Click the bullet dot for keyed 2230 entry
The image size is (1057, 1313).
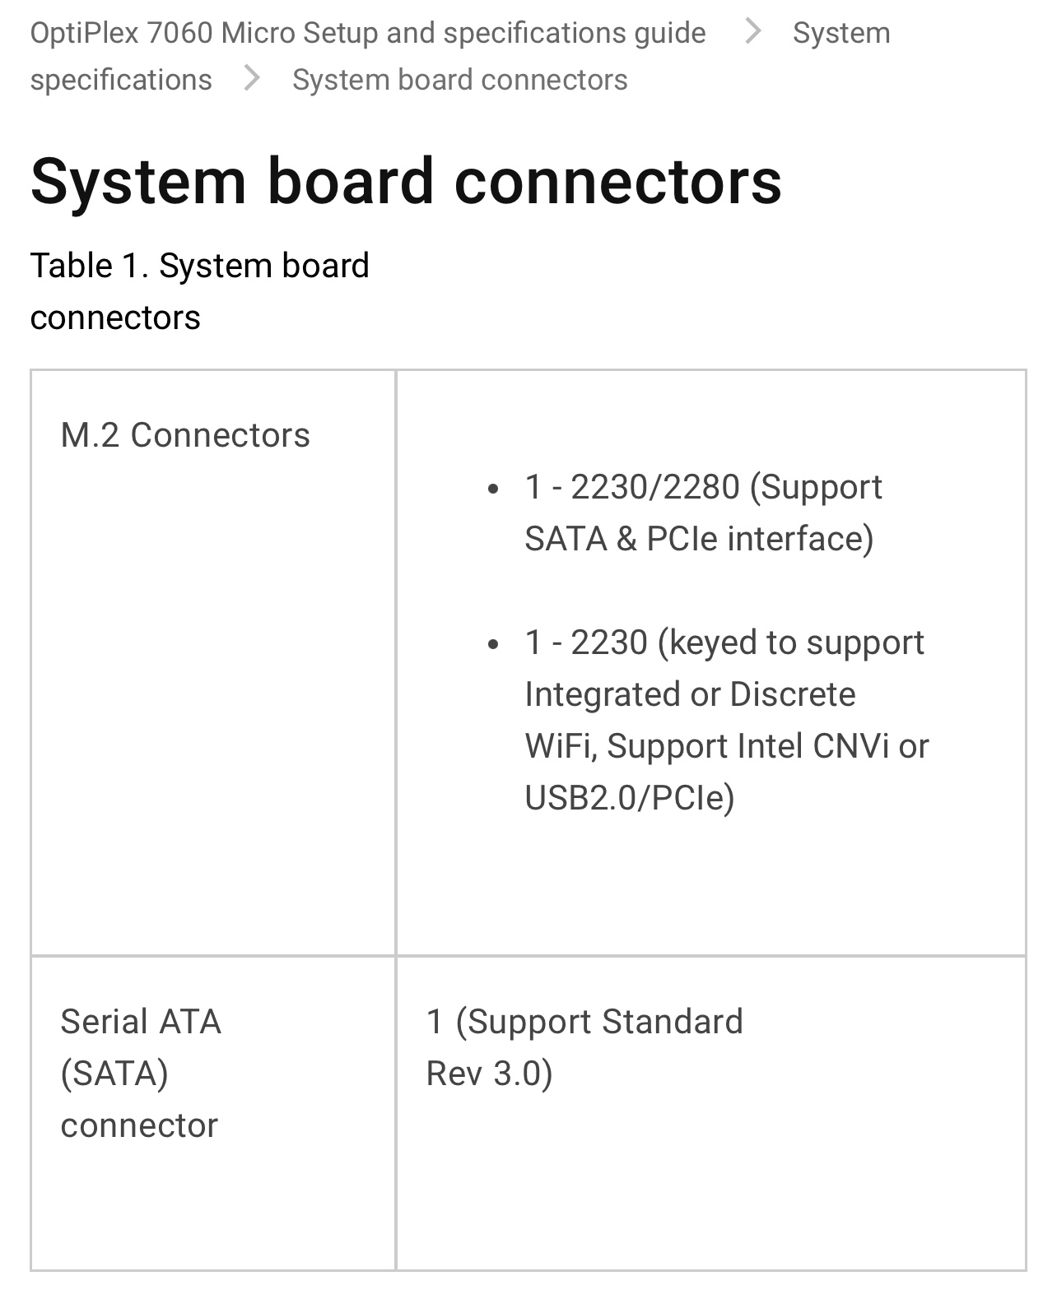[x=493, y=644]
